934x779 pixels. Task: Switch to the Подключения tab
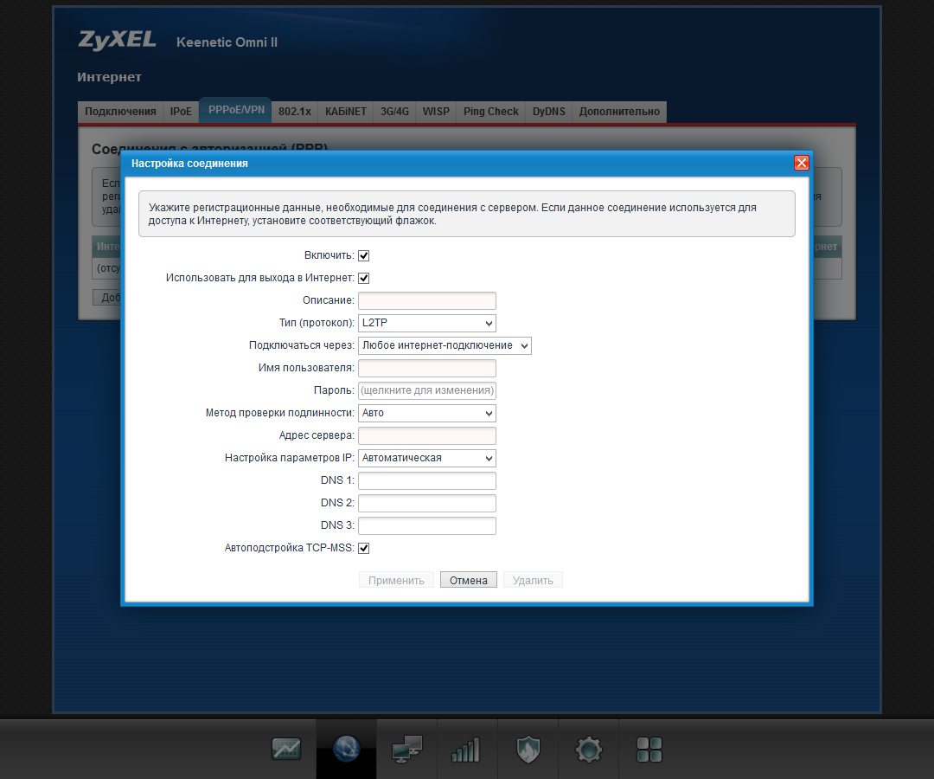point(120,112)
